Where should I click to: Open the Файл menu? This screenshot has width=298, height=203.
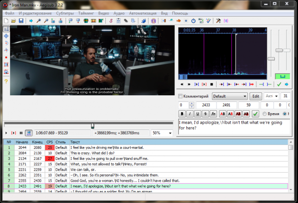pyautogui.click(x=9, y=13)
